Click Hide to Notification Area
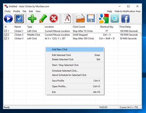146x113 pixels. (128, 11)
